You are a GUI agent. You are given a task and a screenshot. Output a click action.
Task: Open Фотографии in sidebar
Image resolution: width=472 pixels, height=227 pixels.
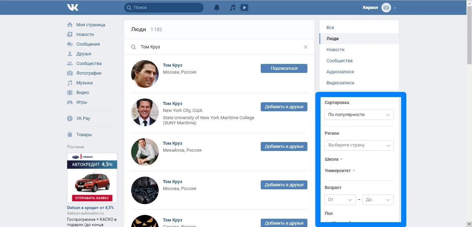tap(89, 73)
